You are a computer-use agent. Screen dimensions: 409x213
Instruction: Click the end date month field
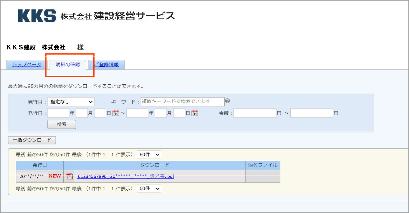(161, 113)
